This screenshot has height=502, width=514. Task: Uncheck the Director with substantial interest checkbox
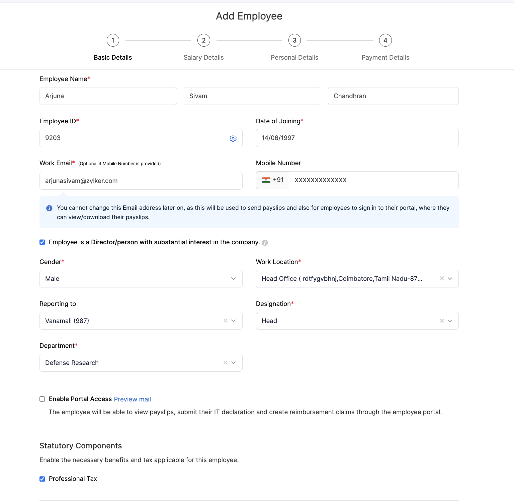coord(42,242)
